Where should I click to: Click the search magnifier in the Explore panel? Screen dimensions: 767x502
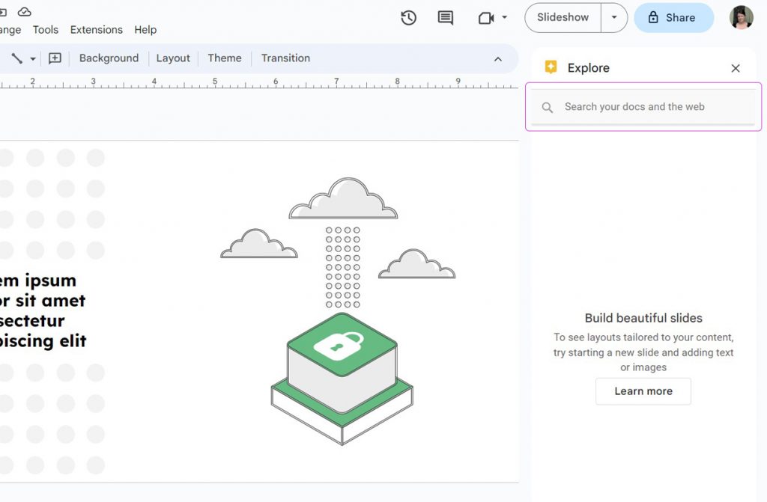click(x=547, y=106)
